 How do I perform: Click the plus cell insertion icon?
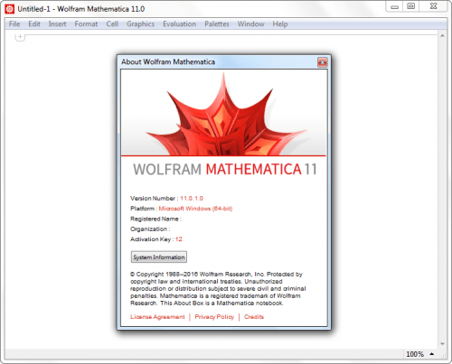20,37
